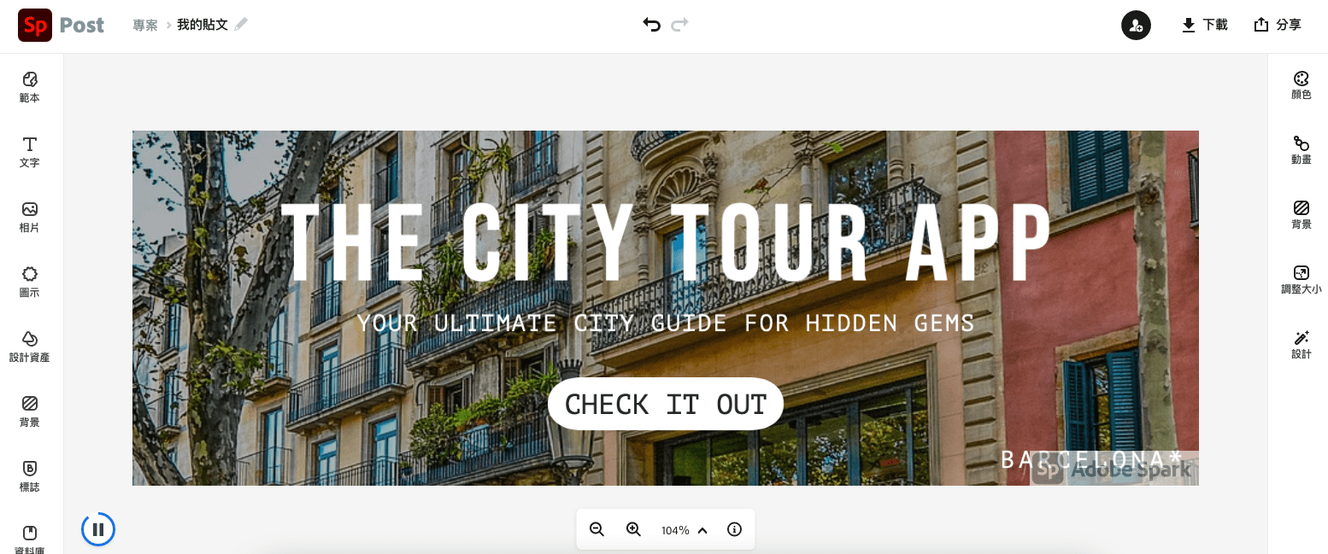Open the 圖示 icons panel
The image size is (1328, 554).
(x=30, y=282)
